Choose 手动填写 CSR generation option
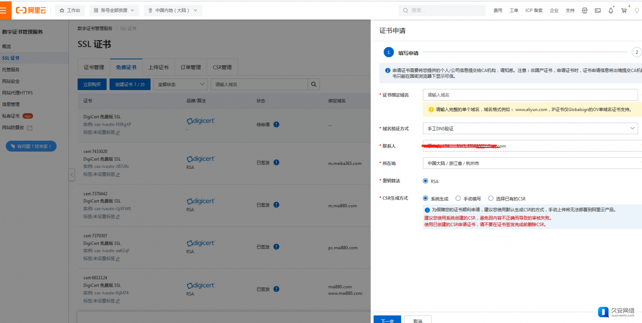The height and width of the screenshot is (323, 642). click(x=458, y=198)
